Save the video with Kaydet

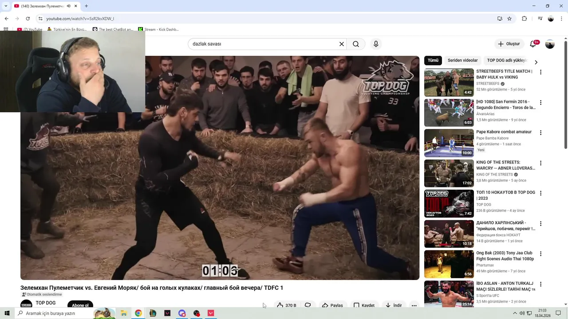pyautogui.click(x=364, y=305)
